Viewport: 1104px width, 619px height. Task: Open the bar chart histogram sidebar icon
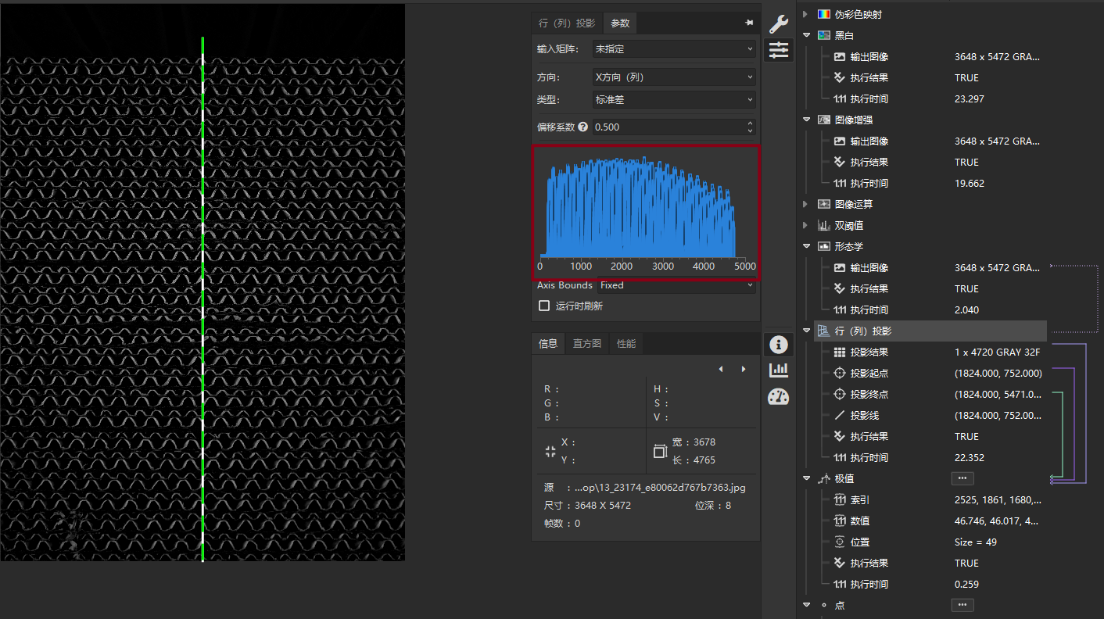pyautogui.click(x=779, y=370)
